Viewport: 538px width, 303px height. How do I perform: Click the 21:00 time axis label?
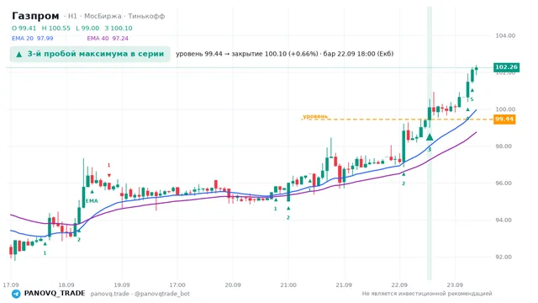point(288,285)
